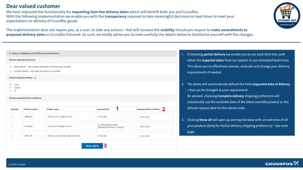303x170 pixels.
Task: Click 'Select shipping and delivery preferences' section heading
Action: [34, 53]
